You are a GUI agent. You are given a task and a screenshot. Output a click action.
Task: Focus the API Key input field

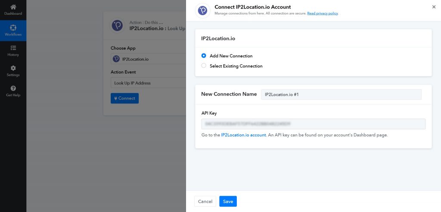(x=313, y=124)
